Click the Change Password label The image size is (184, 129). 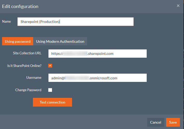(x=28, y=90)
